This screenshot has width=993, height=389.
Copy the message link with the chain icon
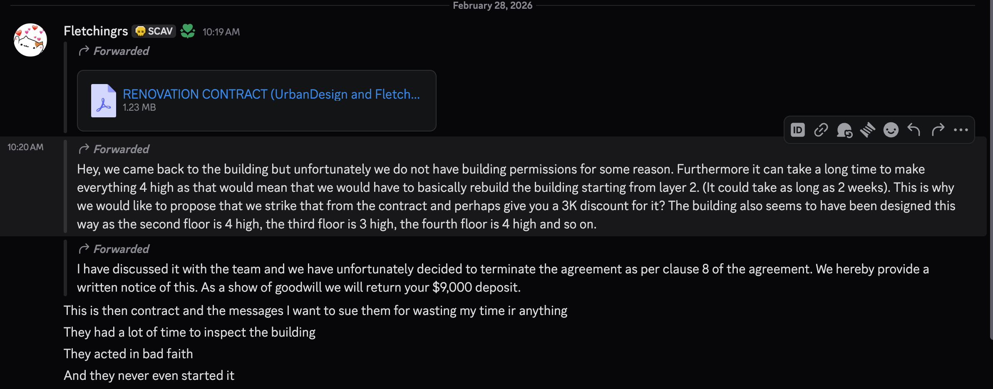coord(820,130)
